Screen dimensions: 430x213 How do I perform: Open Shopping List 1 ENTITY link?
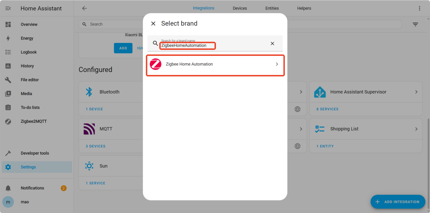[325, 146]
